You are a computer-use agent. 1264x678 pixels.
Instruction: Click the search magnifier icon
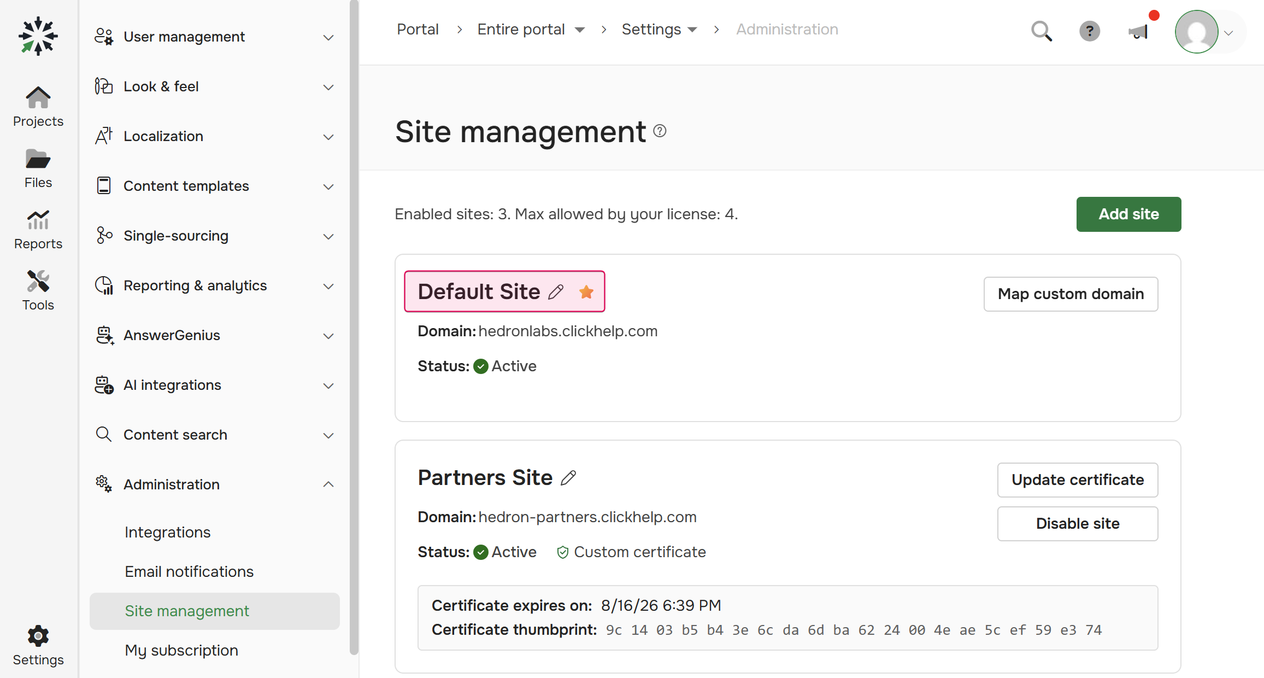click(1042, 31)
